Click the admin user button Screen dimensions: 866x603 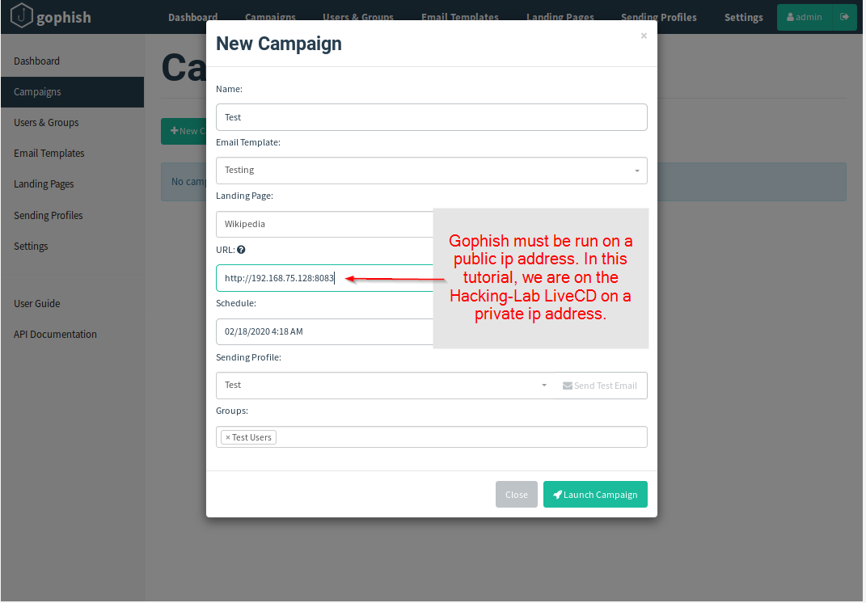coord(804,17)
